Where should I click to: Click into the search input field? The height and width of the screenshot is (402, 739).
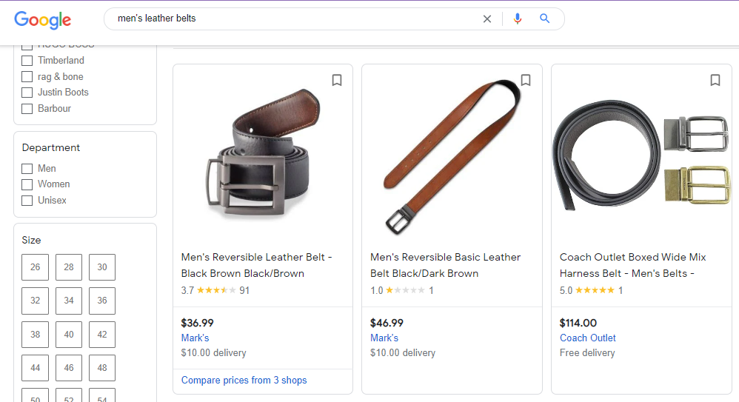(x=296, y=19)
